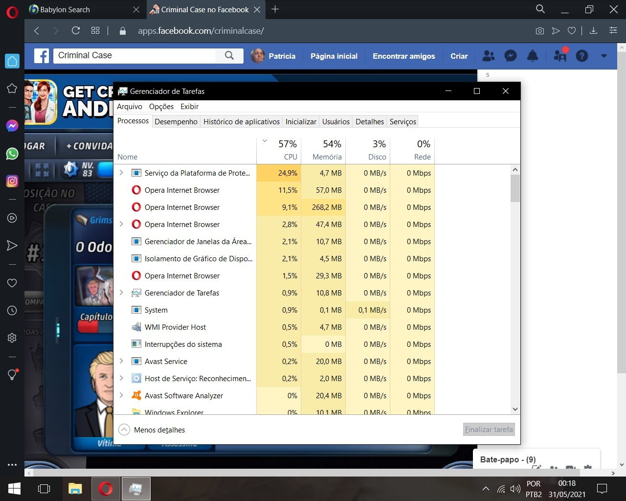The width and height of the screenshot is (626, 501).
Task: Open a new browser tab
Action: click(x=275, y=9)
